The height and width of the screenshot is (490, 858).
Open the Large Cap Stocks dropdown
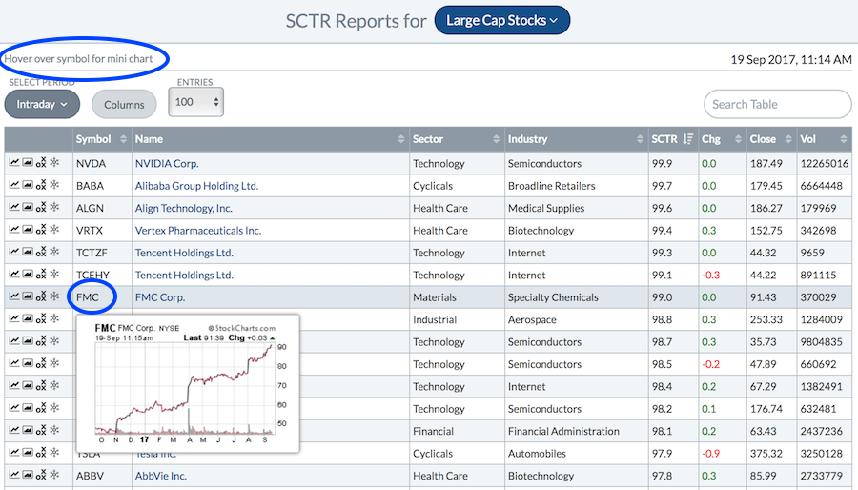[x=501, y=20]
